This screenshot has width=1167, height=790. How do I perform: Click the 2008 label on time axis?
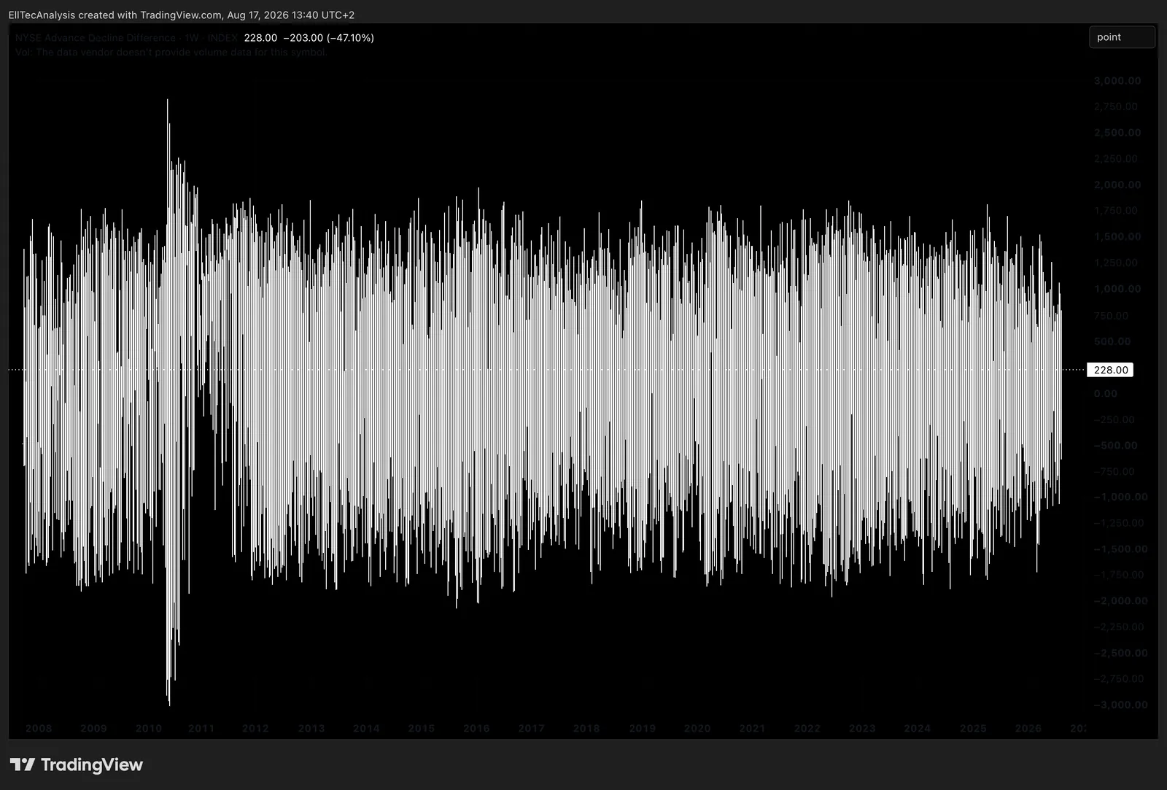pyautogui.click(x=39, y=728)
